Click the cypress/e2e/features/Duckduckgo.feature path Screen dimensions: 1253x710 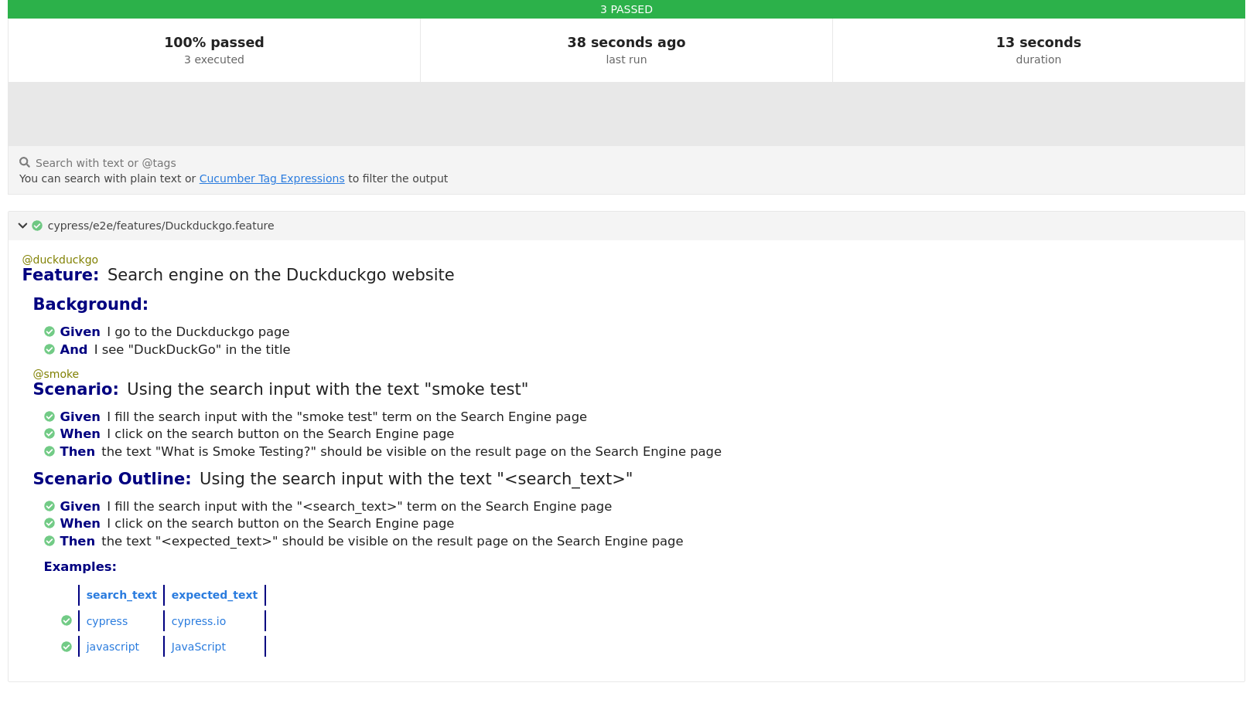pyautogui.click(x=161, y=226)
